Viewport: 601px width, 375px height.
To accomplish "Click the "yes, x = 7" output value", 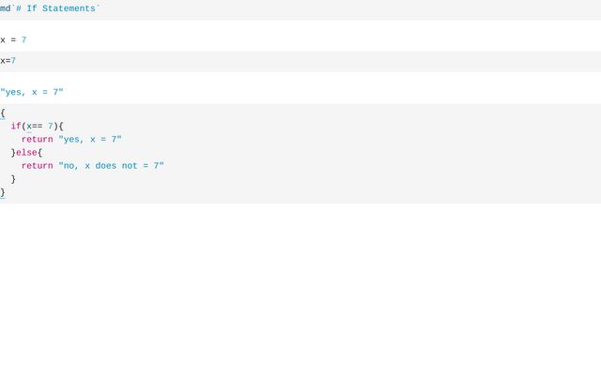I will pyautogui.click(x=32, y=92).
